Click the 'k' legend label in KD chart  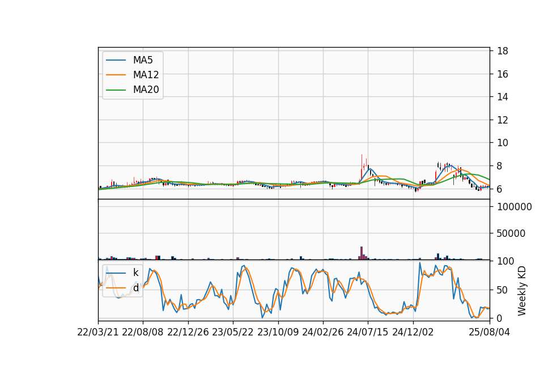pyautogui.click(x=135, y=273)
